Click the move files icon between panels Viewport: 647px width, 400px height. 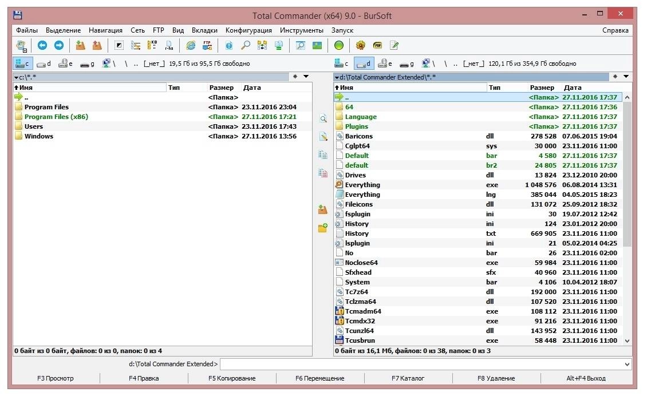(323, 173)
